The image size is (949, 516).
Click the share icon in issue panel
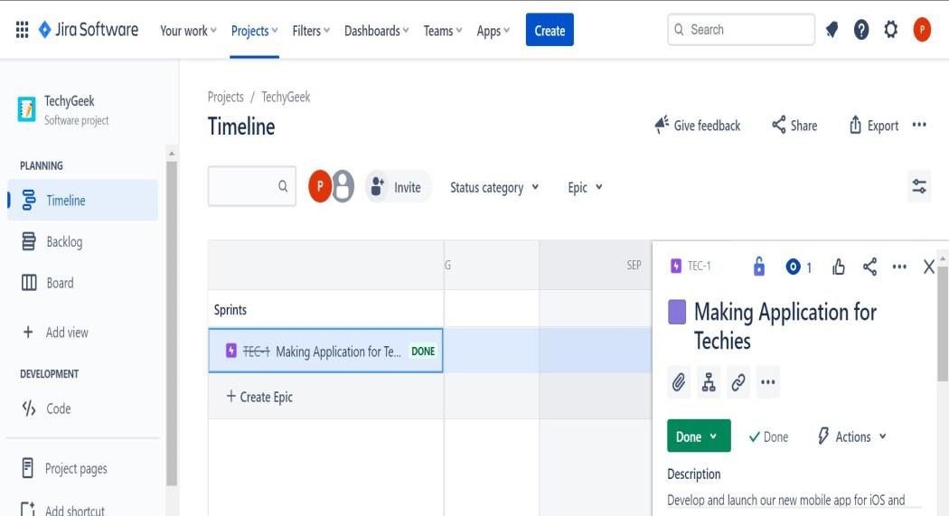point(869,267)
